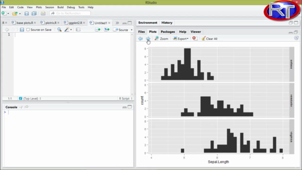The height and width of the screenshot is (170, 302).
Task: Go to the next plot arrow
Action: 148,39
